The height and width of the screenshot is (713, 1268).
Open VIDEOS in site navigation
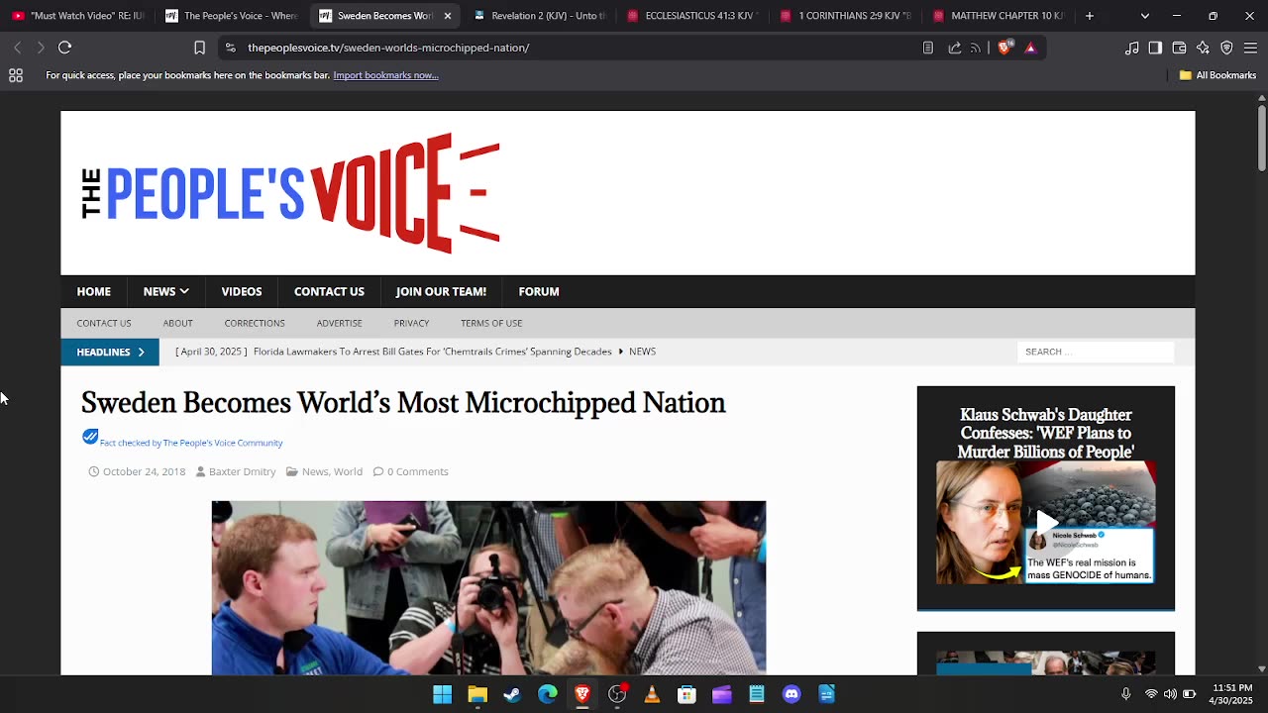[242, 291]
